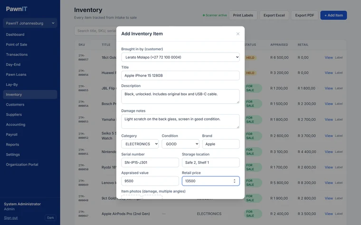Click the System Administrator user name

(22, 204)
